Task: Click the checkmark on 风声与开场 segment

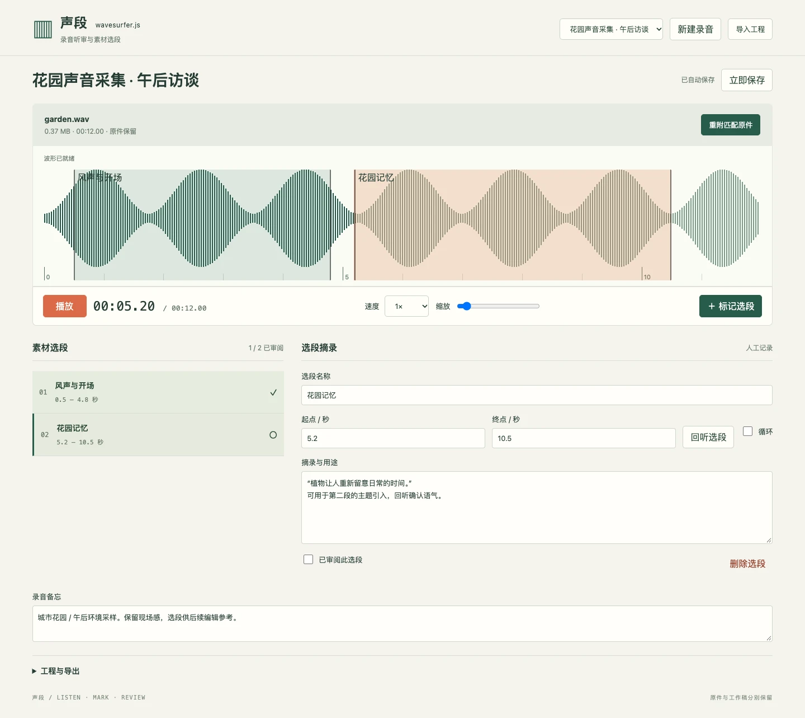Action: (x=273, y=392)
